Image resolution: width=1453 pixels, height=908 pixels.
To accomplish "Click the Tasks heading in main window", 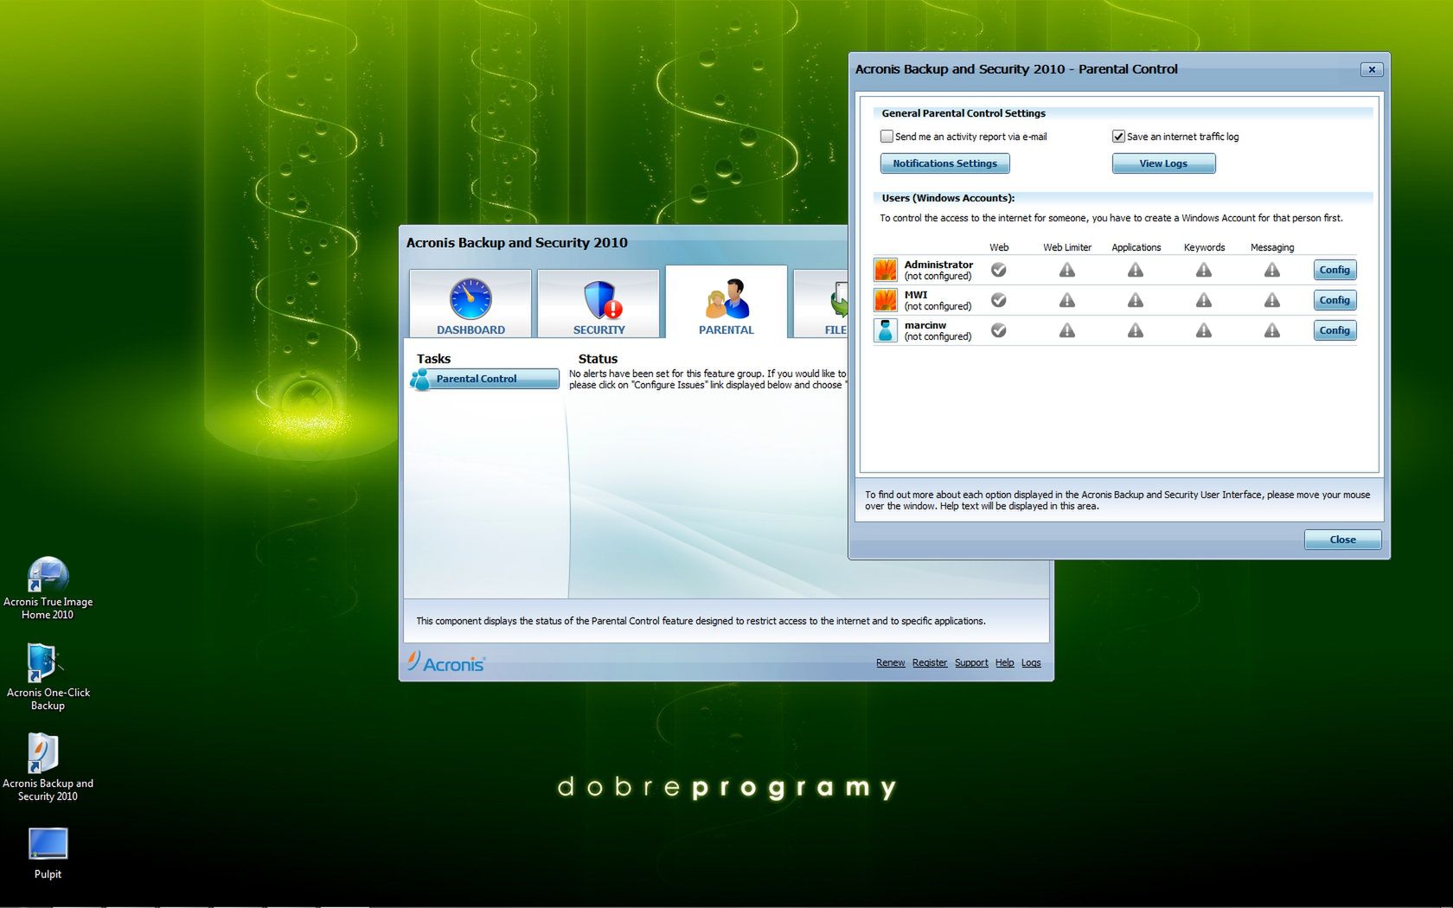I will (x=433, y=359).
